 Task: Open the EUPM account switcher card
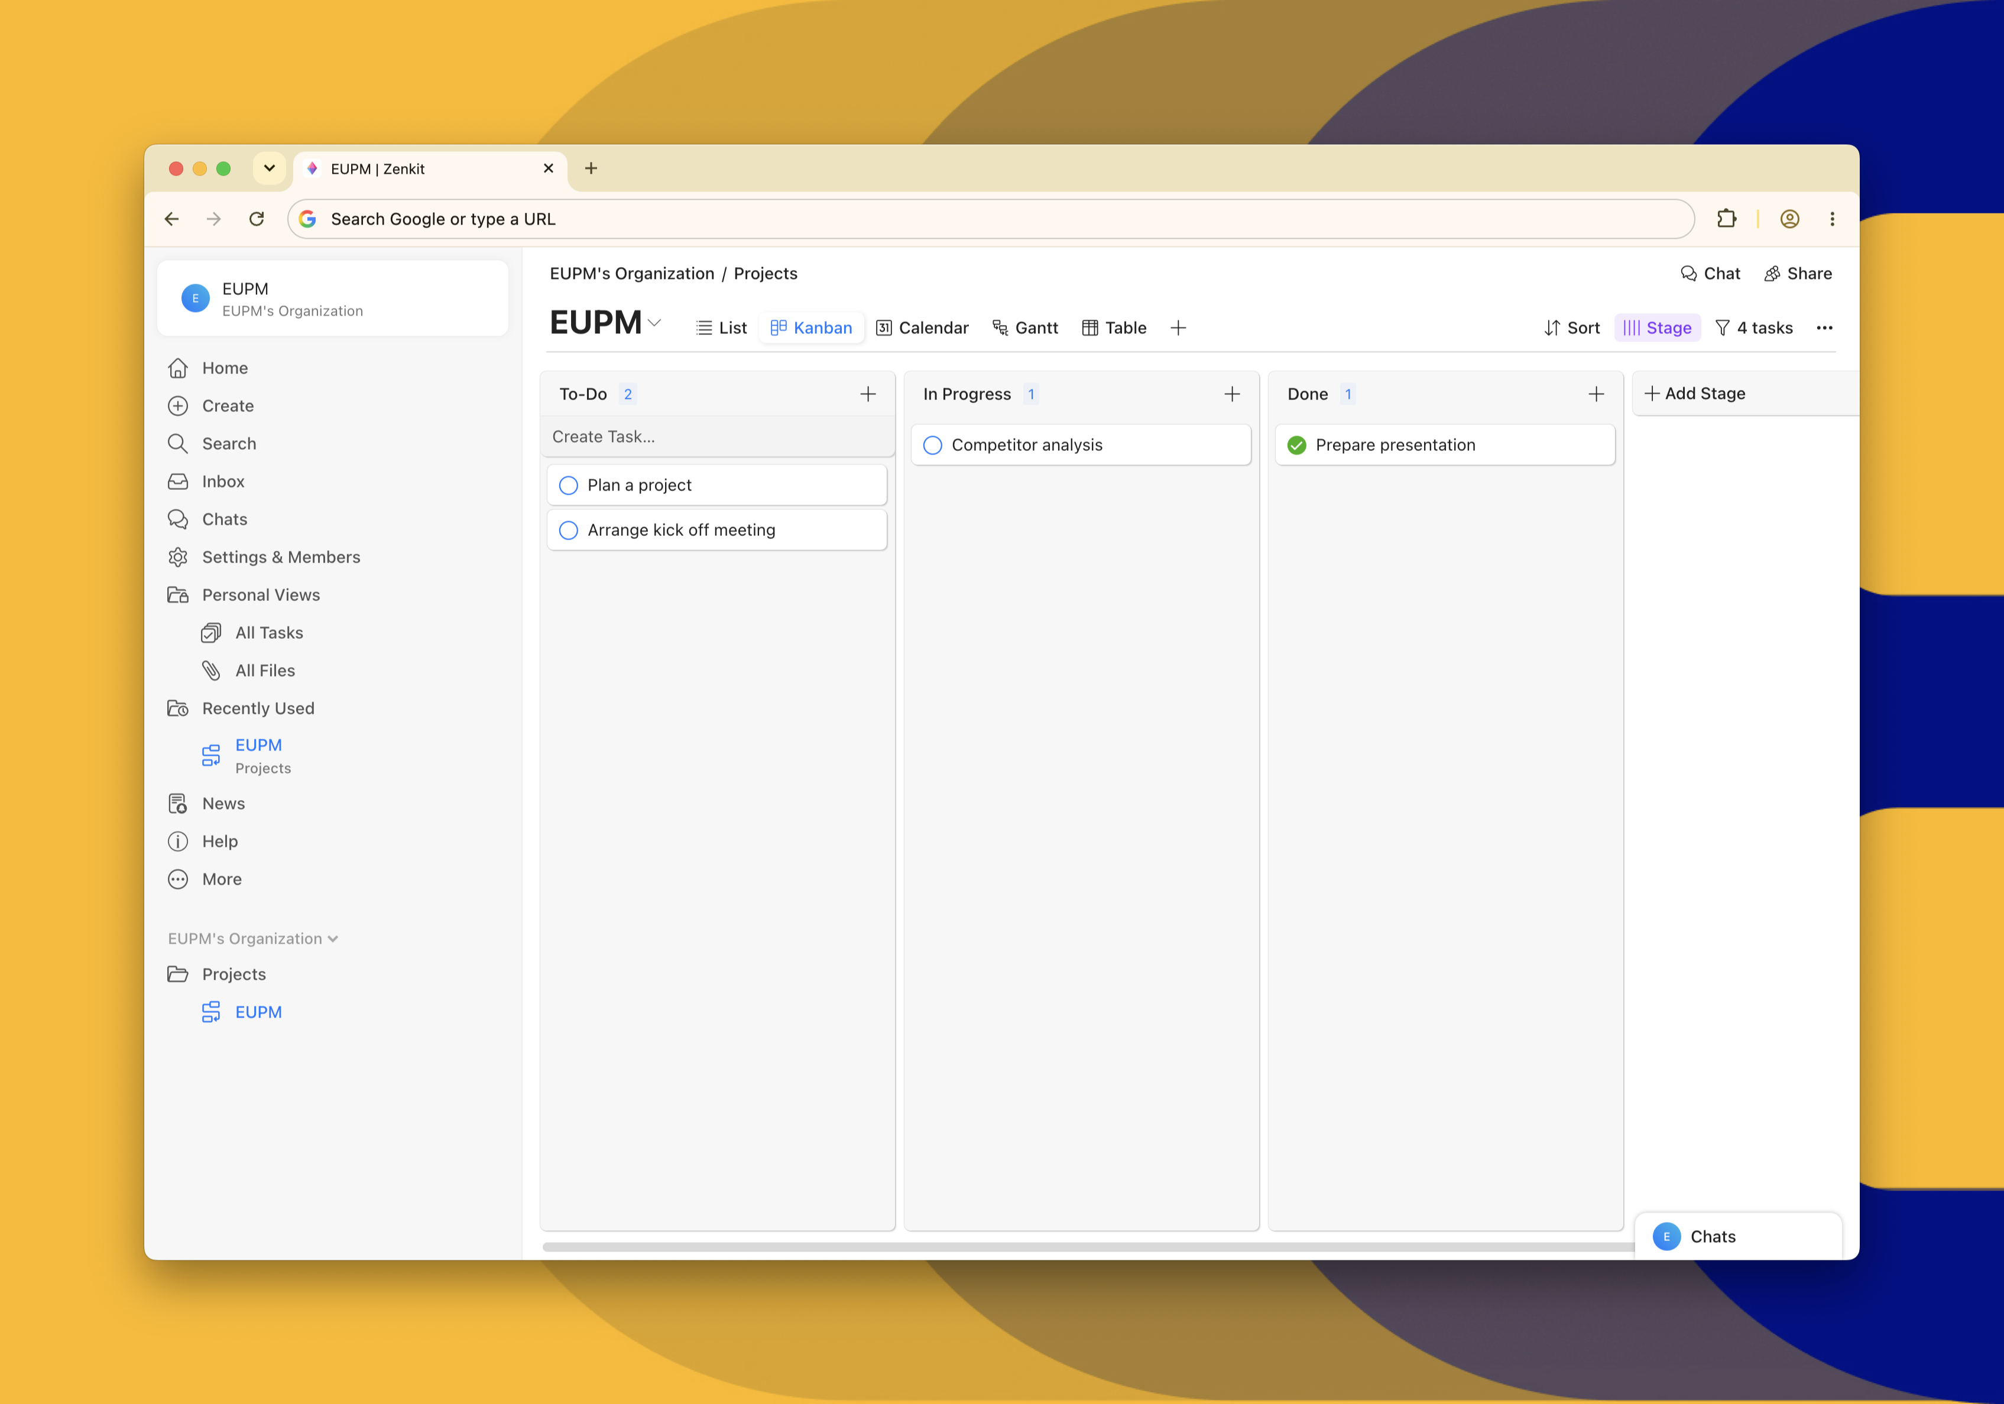[x=333, y=300]
